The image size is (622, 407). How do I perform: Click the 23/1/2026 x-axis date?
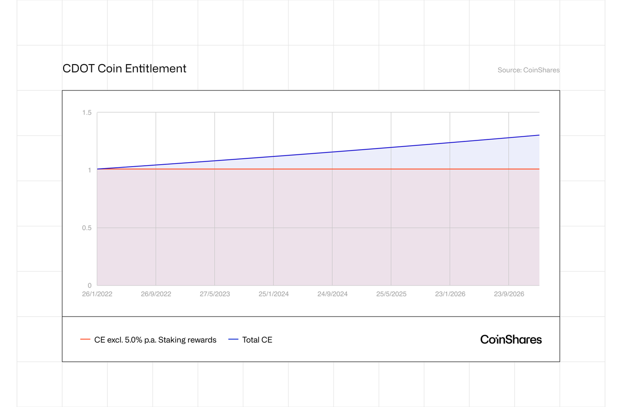450,294
